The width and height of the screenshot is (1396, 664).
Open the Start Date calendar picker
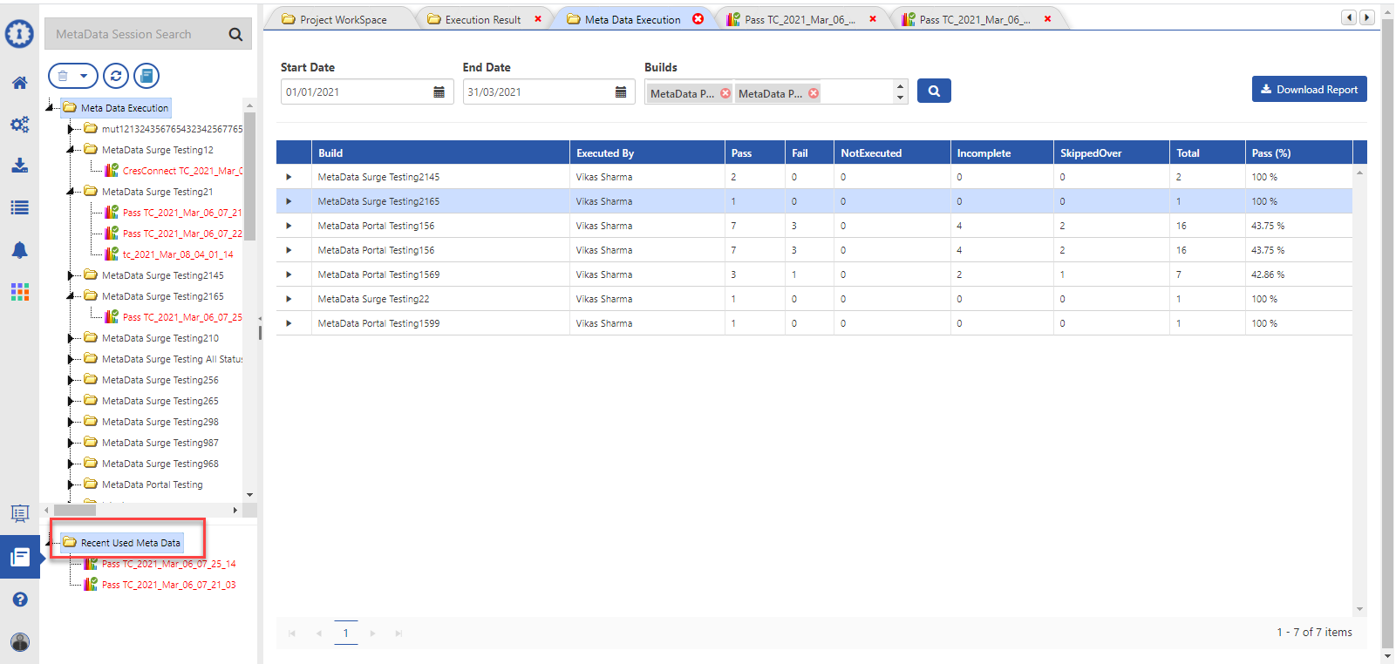(x=439, y=92)
